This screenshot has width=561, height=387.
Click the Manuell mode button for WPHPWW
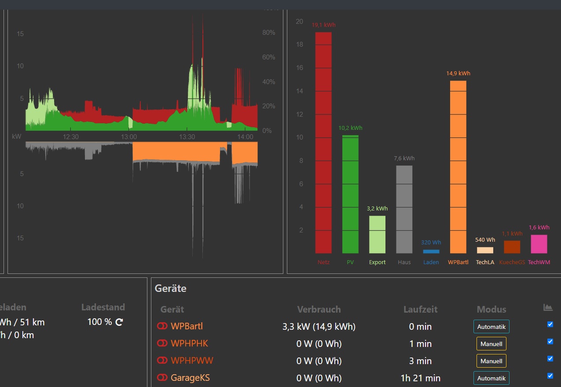[x=491, y=361]
